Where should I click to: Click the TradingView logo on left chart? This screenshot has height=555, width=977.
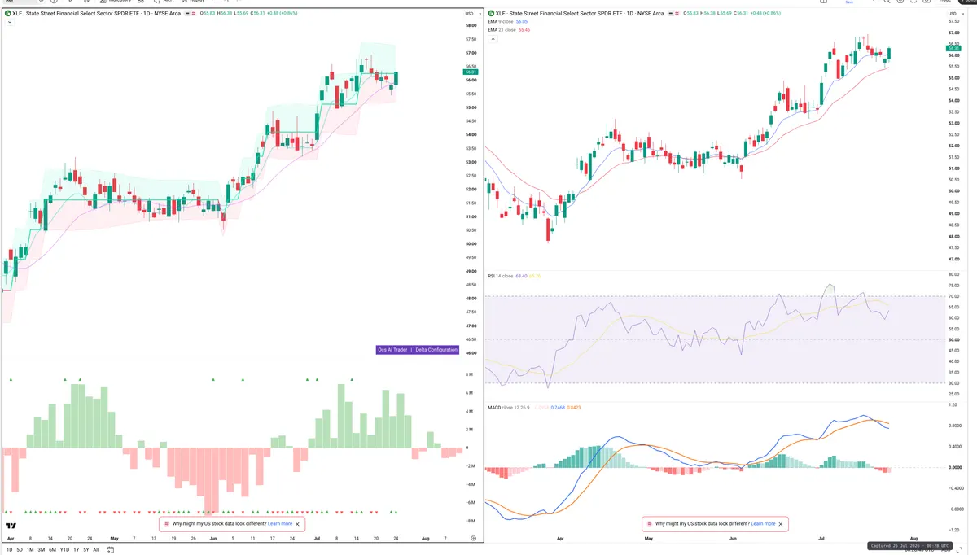(11, 527)
